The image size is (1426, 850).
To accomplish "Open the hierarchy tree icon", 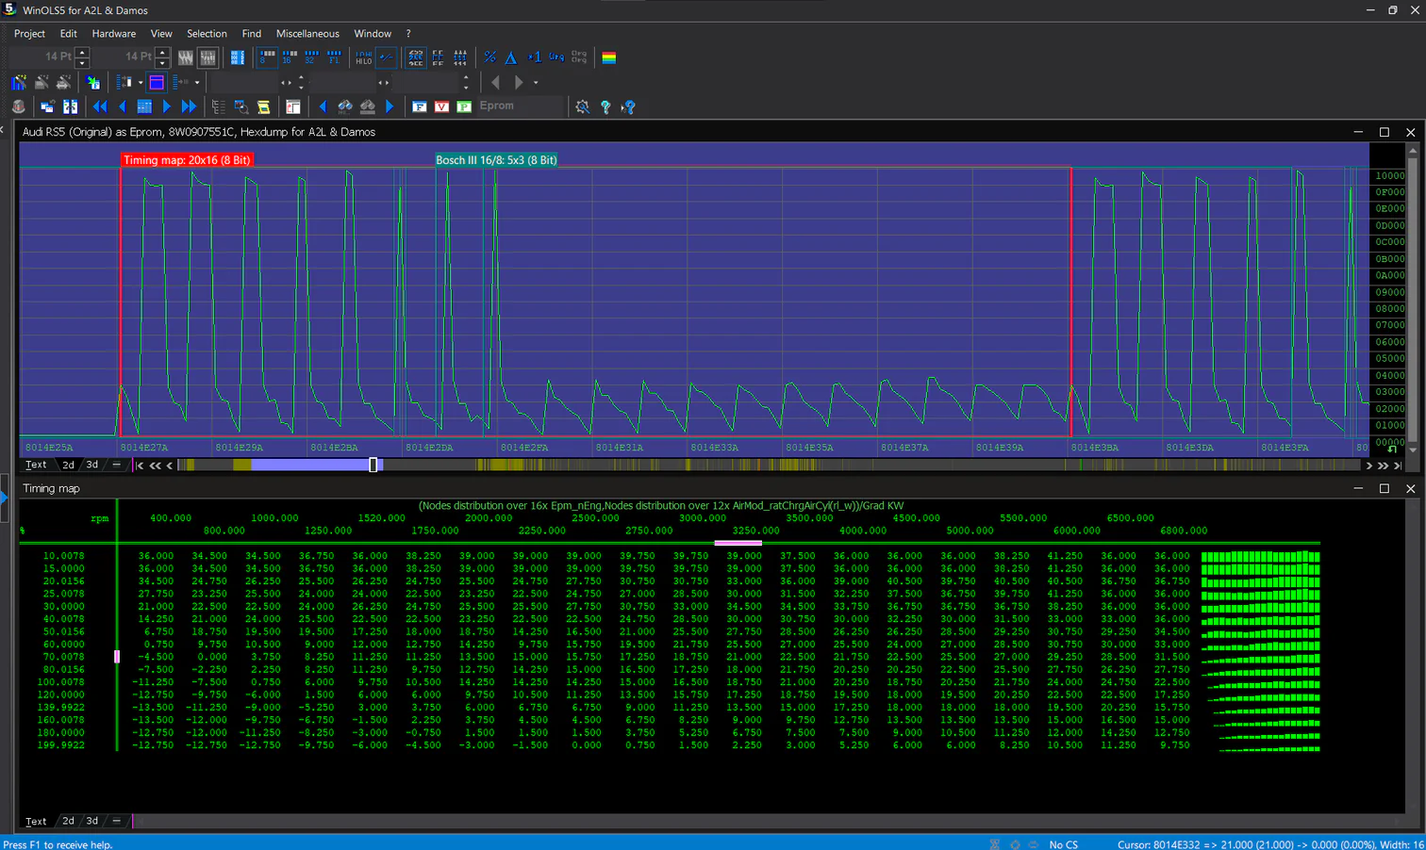I will click(x=218, y=106).
